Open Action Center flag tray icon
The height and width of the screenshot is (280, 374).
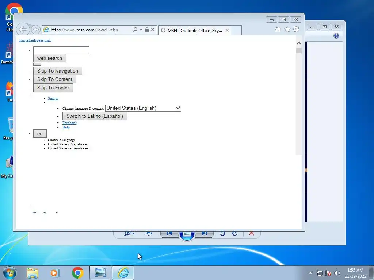tap(328, 273)
